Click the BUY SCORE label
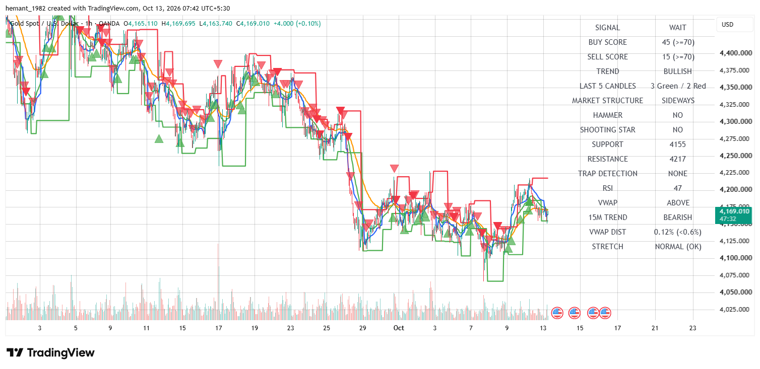The image size is (760, 369). [x=607, y=42]
